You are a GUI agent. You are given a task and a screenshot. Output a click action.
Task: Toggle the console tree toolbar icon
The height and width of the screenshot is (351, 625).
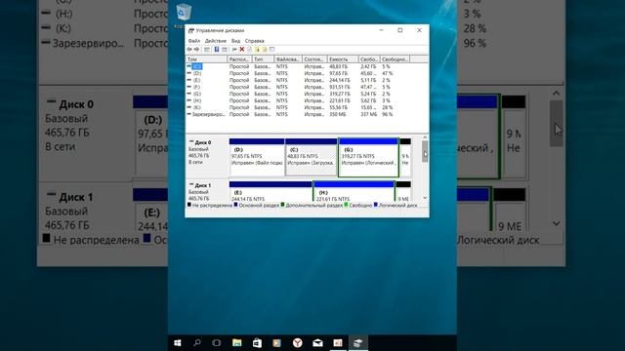(x=207, y=50)
